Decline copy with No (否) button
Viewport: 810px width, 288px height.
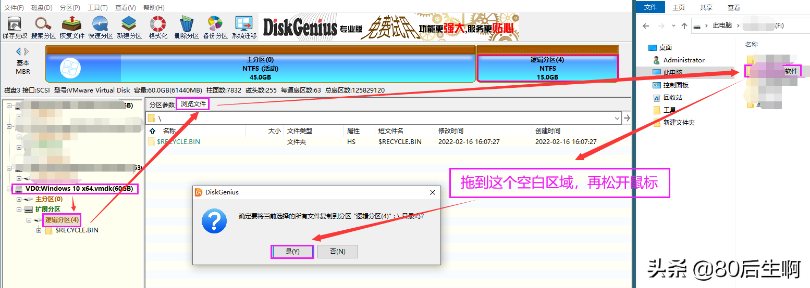338,252
